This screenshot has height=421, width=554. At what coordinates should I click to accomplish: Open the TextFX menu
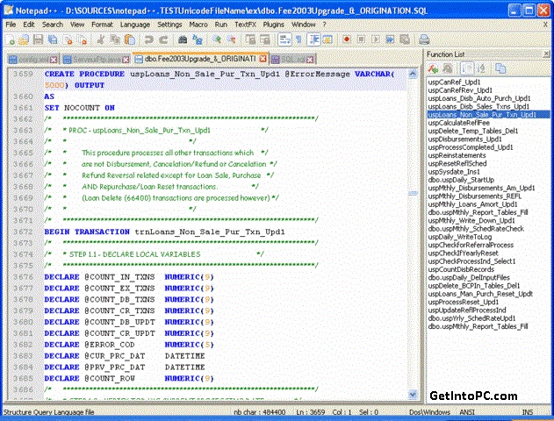click(x=245, y=25)
